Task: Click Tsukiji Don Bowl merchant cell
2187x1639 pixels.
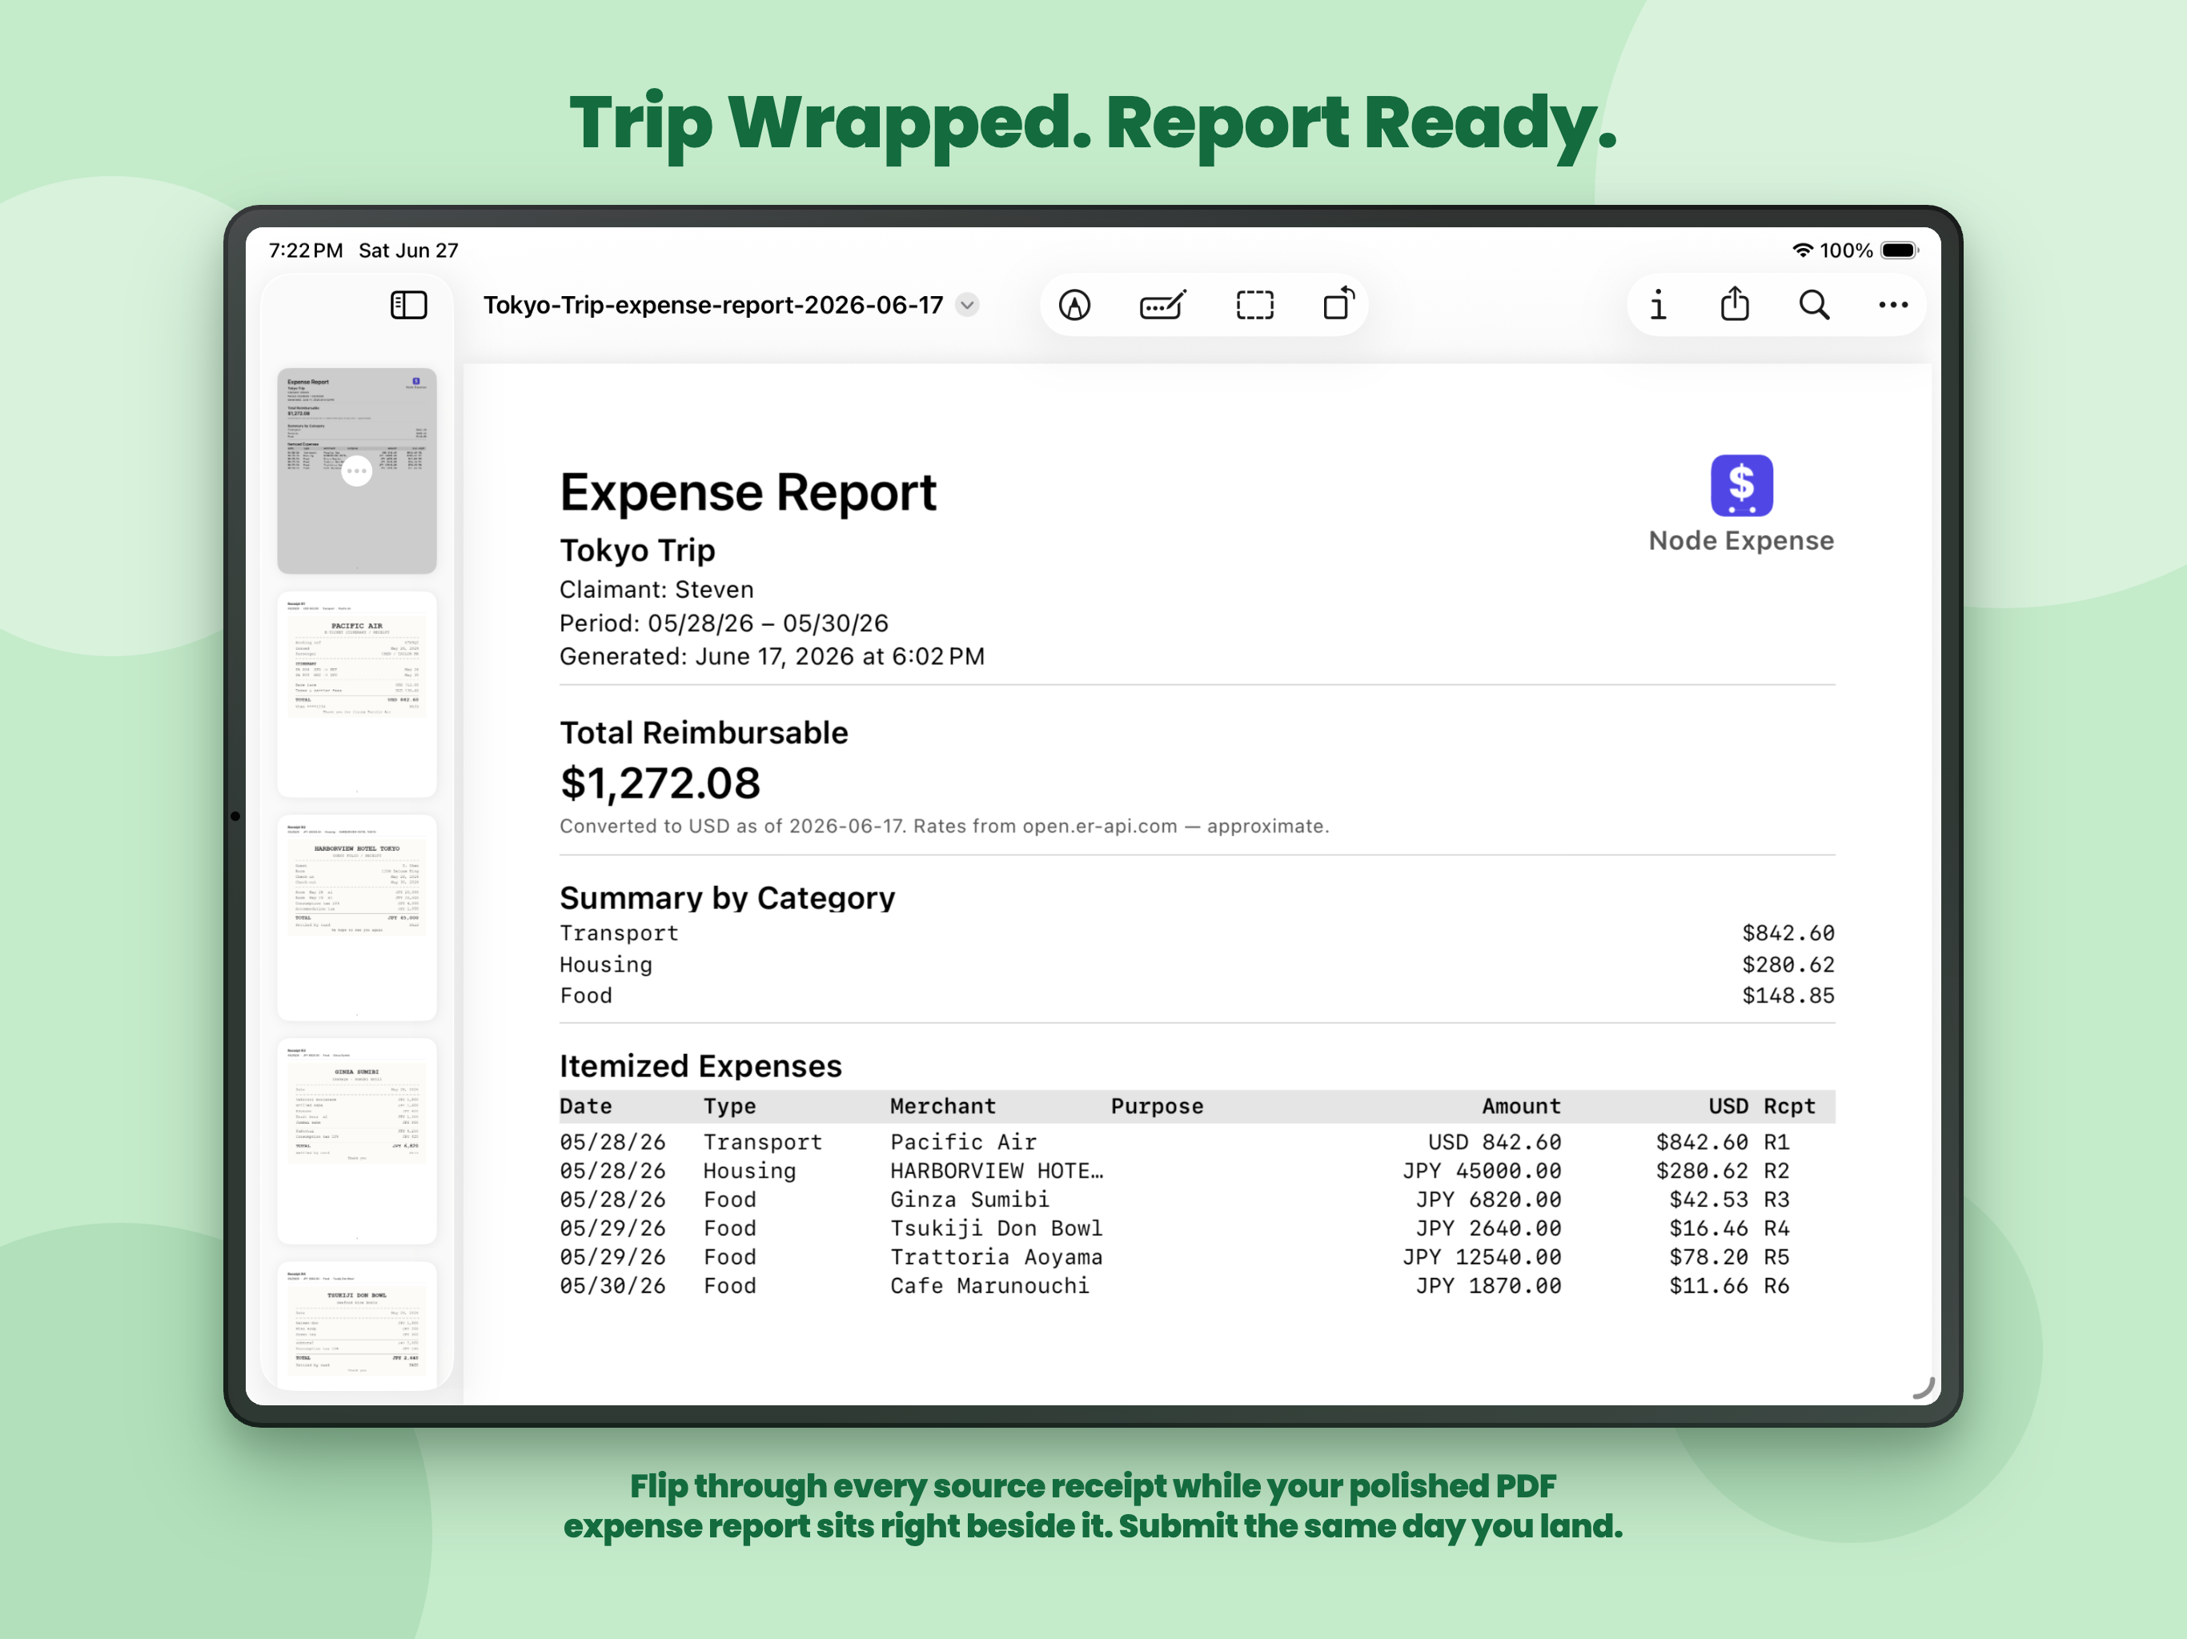Action: [996, 1228]
